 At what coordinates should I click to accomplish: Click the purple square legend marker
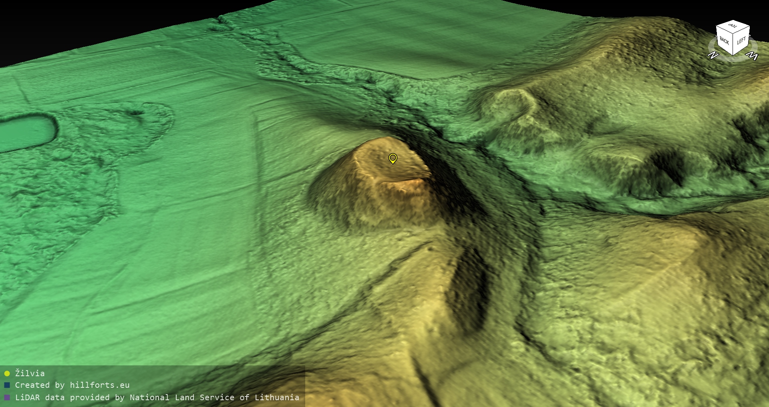coord(7,398)
